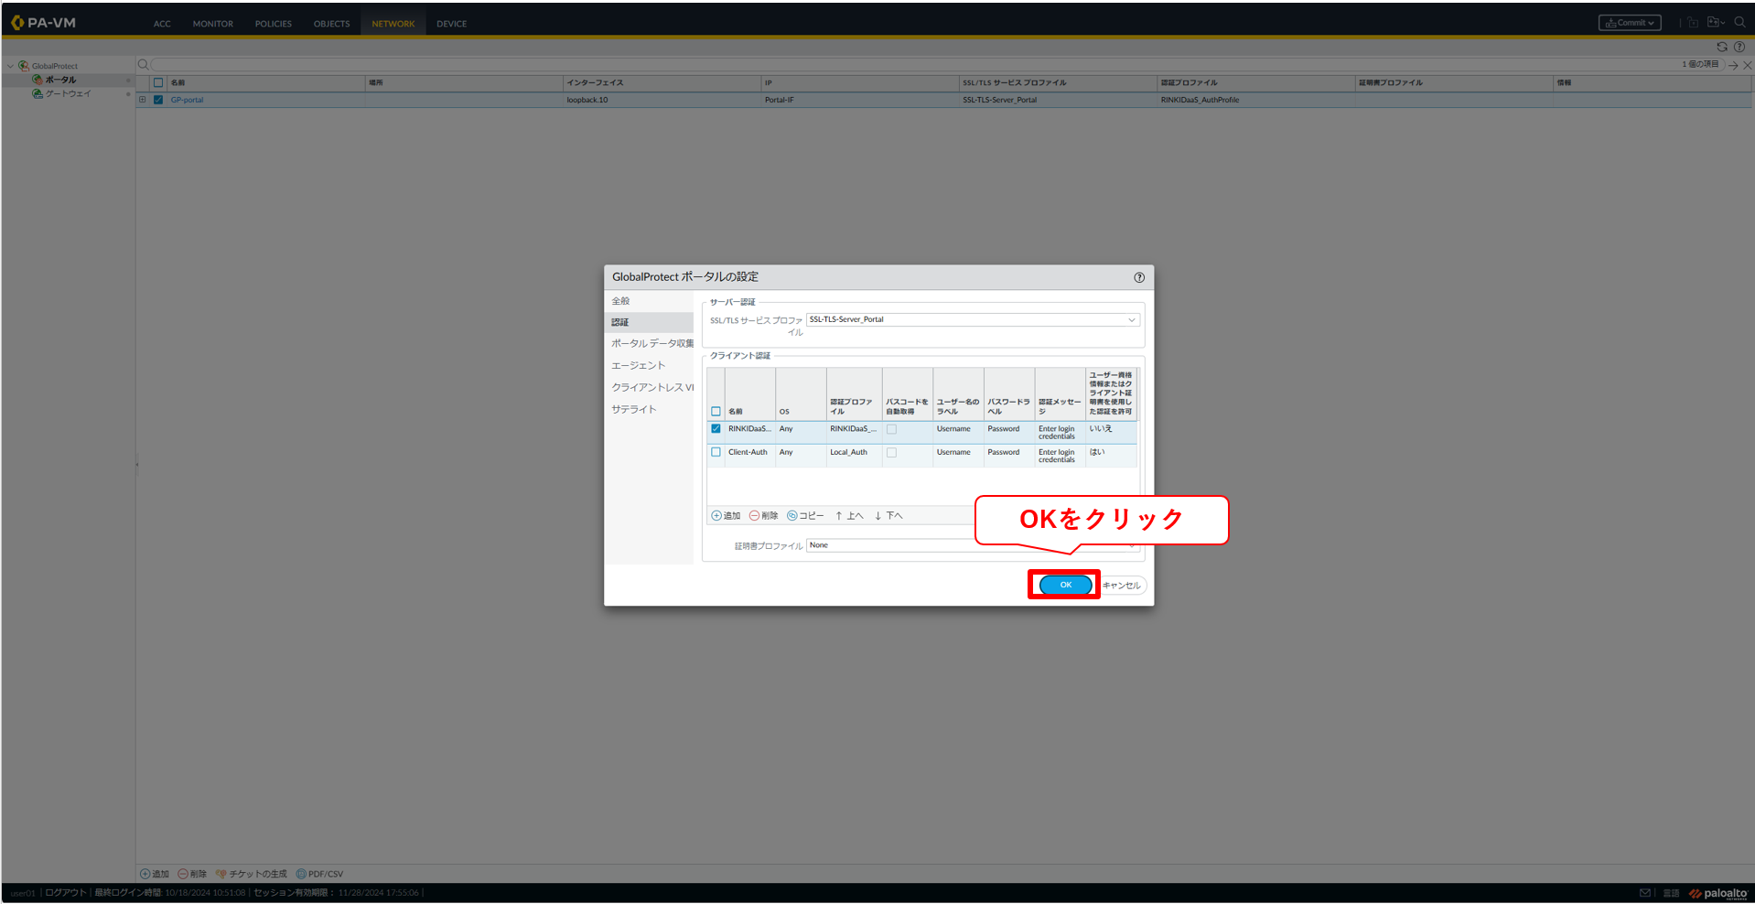The width and height of the screenshot is (1755, 904).
Task: Click the loopback.10 interface cell
Action: point(587,100)
